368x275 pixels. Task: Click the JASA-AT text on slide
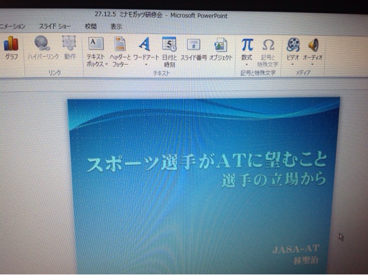point(296,249)
